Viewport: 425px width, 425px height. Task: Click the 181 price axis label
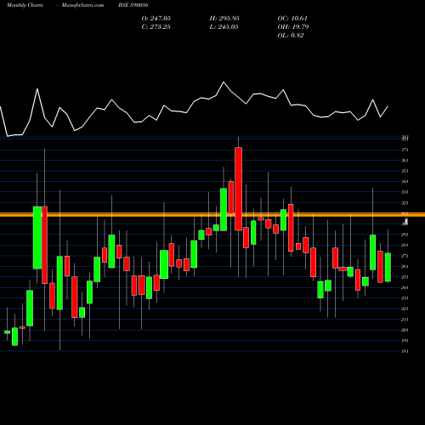tap(405, 351)
